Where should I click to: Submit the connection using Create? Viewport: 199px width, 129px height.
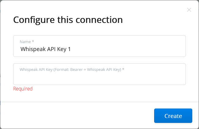click(173, 116)
